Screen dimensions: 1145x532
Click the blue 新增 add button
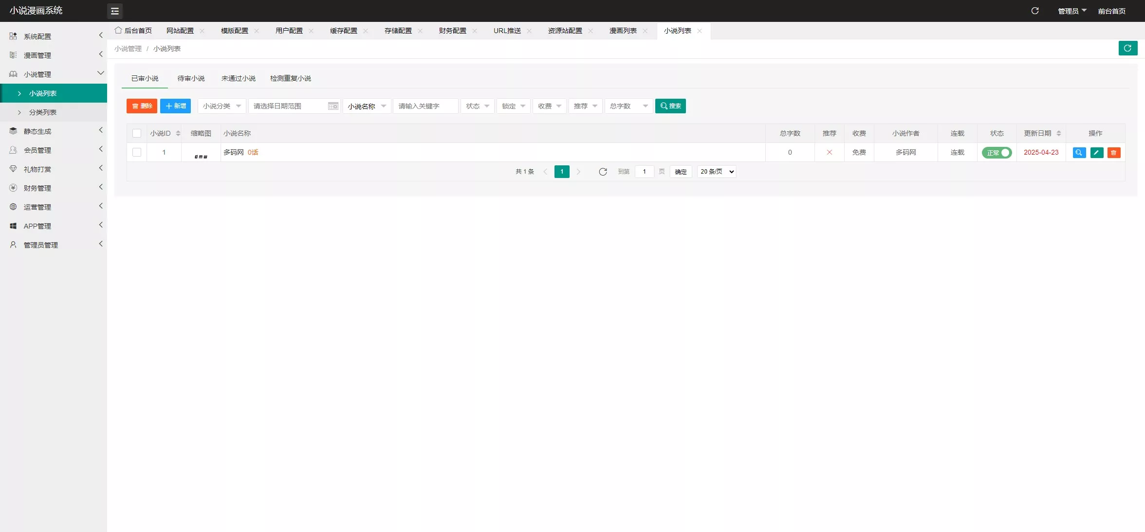tap(175, 106)
